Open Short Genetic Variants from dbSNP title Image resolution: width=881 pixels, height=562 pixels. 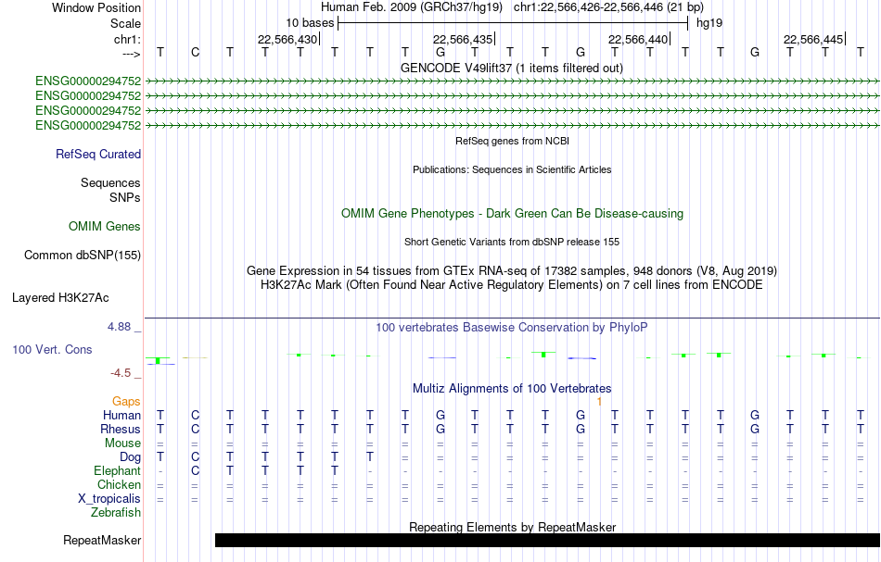(x=511, y=242)
